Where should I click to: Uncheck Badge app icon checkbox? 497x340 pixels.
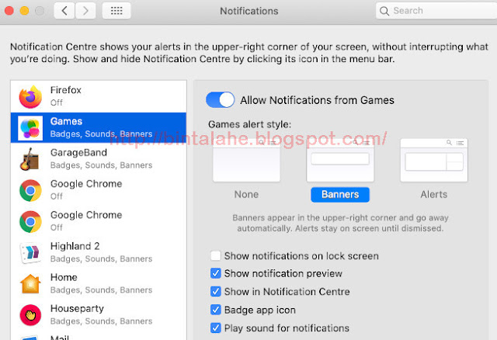tap(216, 310)
